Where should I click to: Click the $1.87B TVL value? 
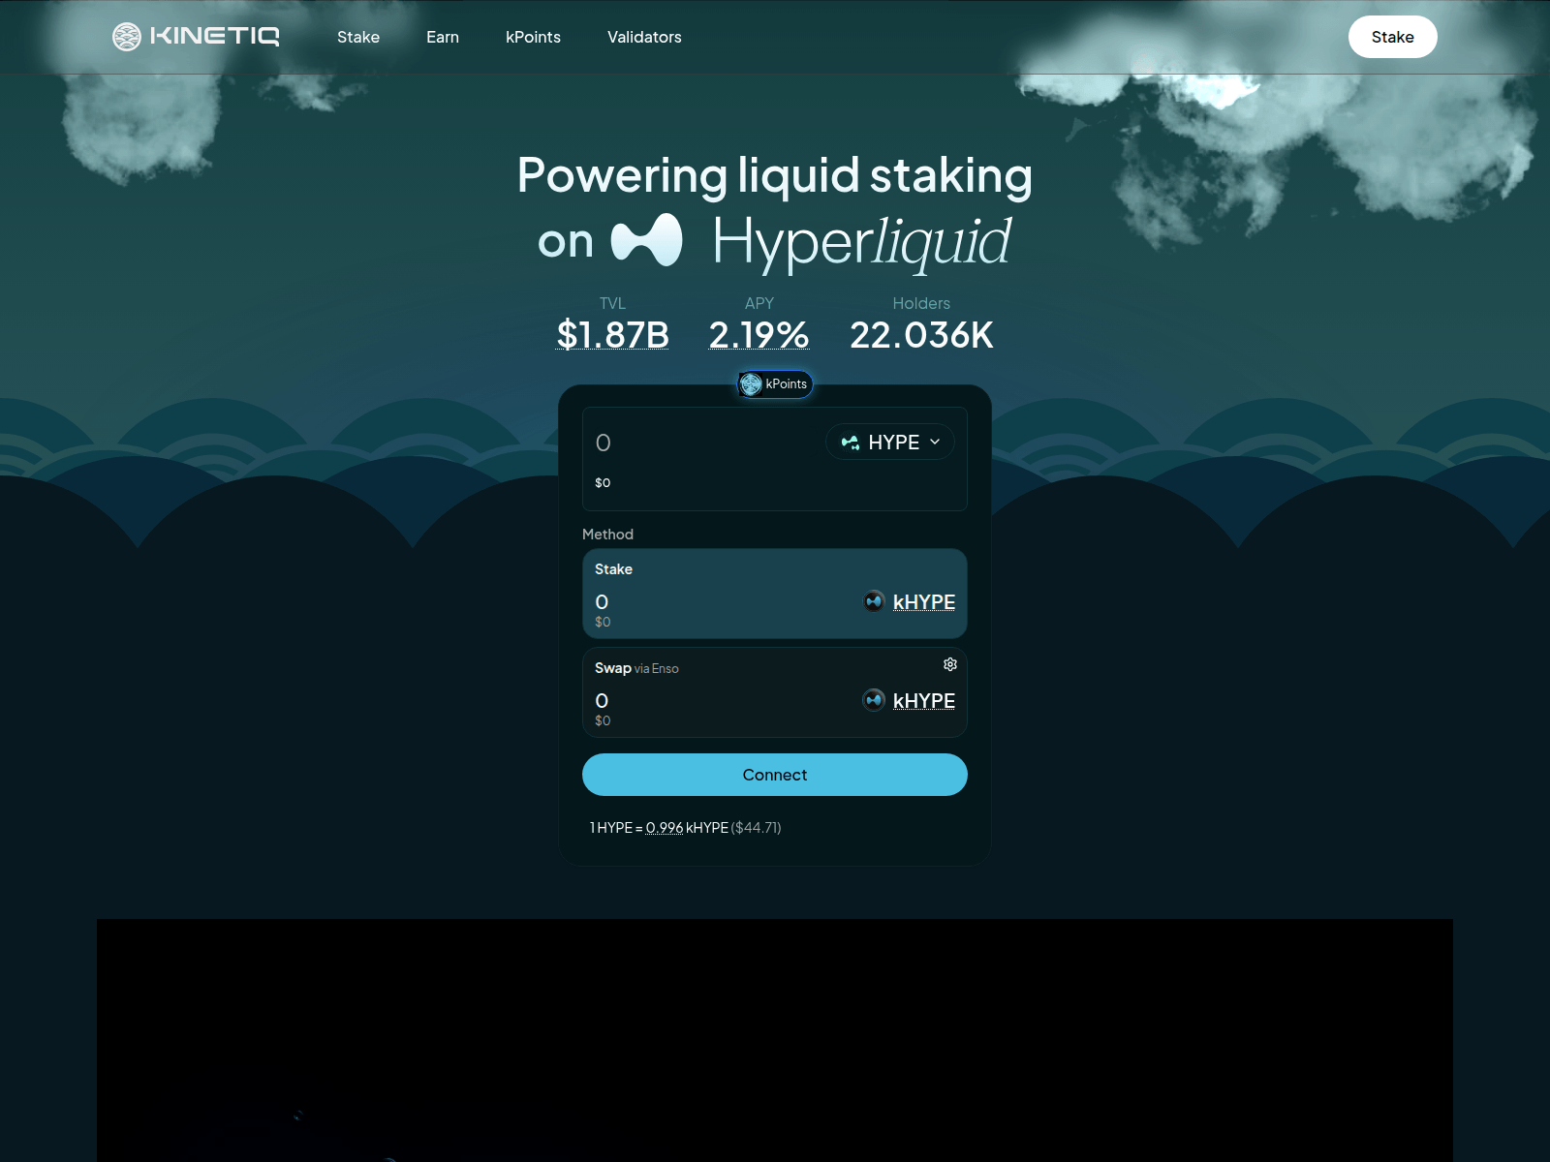[612, 335]
